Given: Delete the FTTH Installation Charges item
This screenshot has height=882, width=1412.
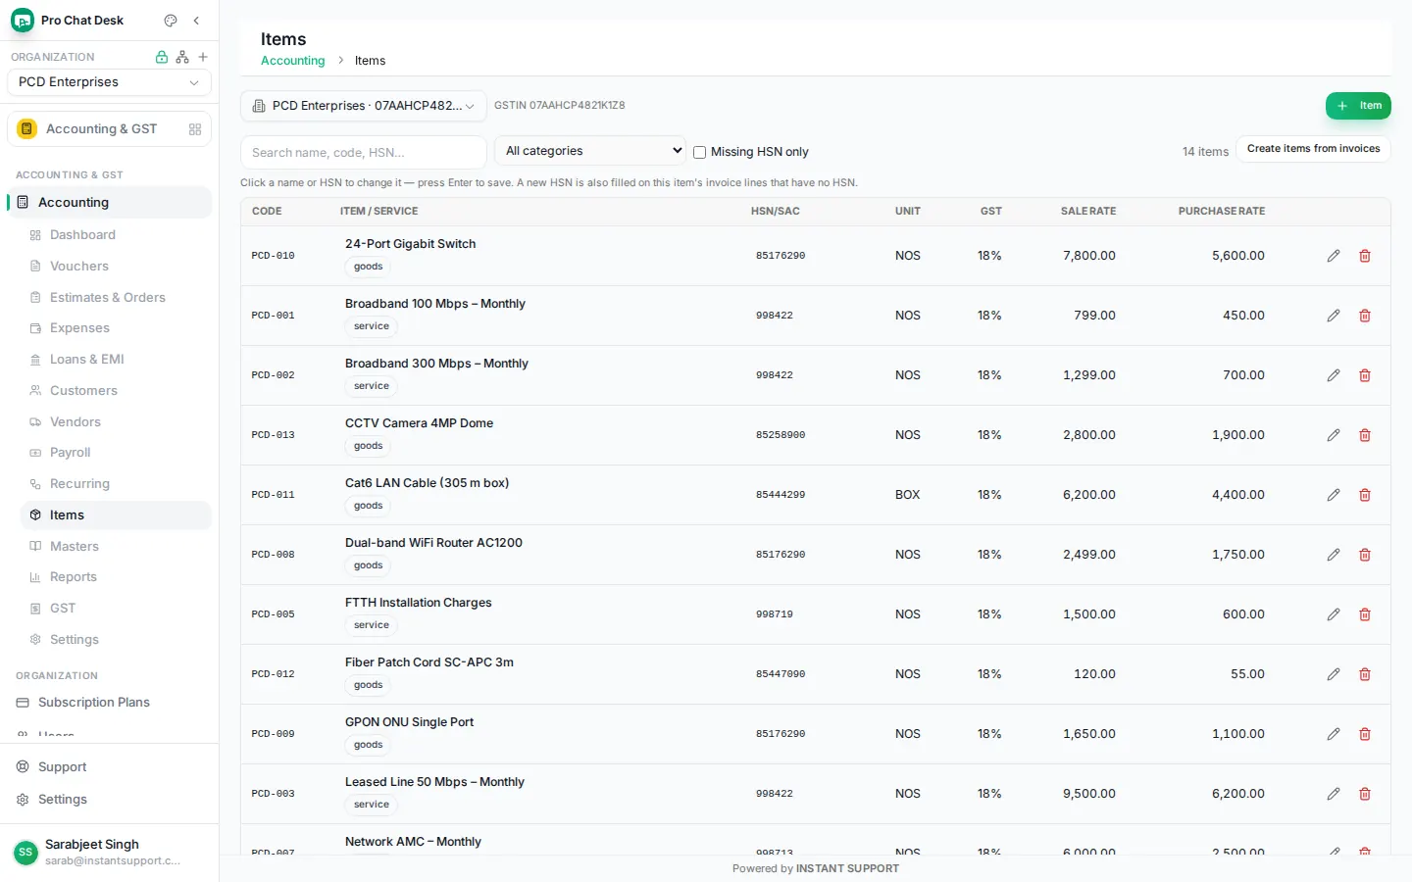Looking at the screenshot, I should [x=1365, y=614].
